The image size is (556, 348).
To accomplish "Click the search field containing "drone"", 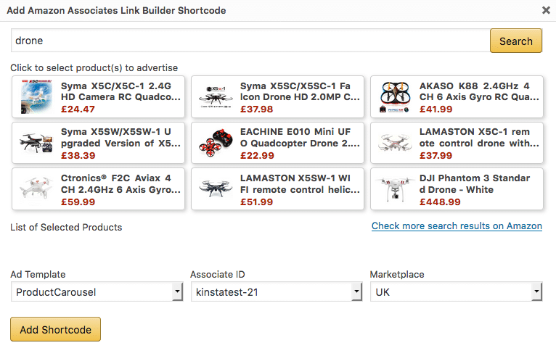I will (250, 41).
